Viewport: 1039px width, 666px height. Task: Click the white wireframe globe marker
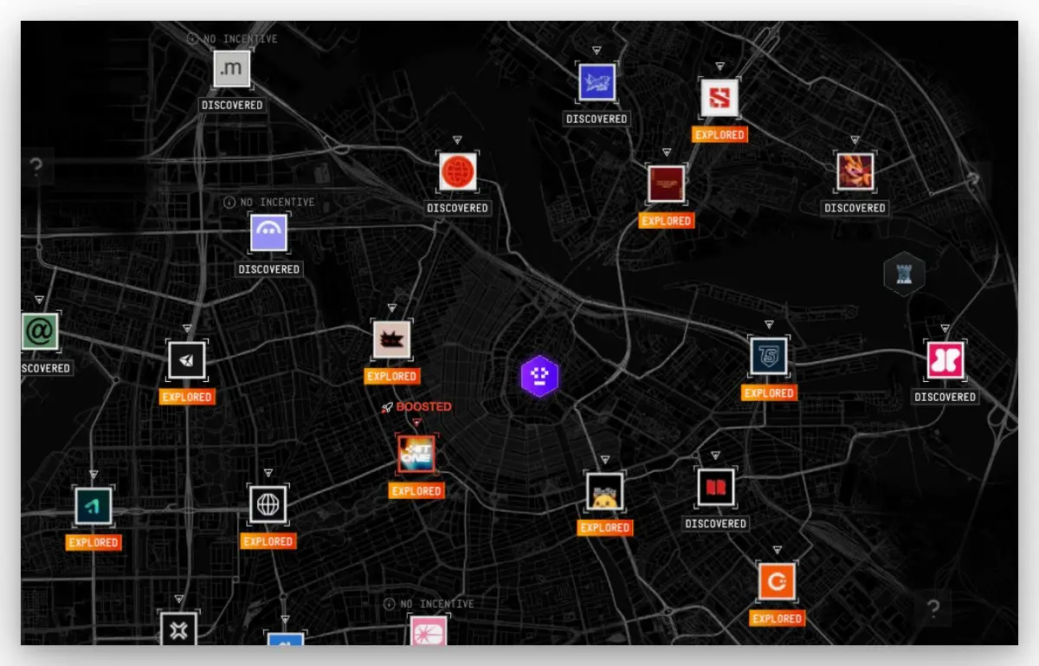pos(268,504)
